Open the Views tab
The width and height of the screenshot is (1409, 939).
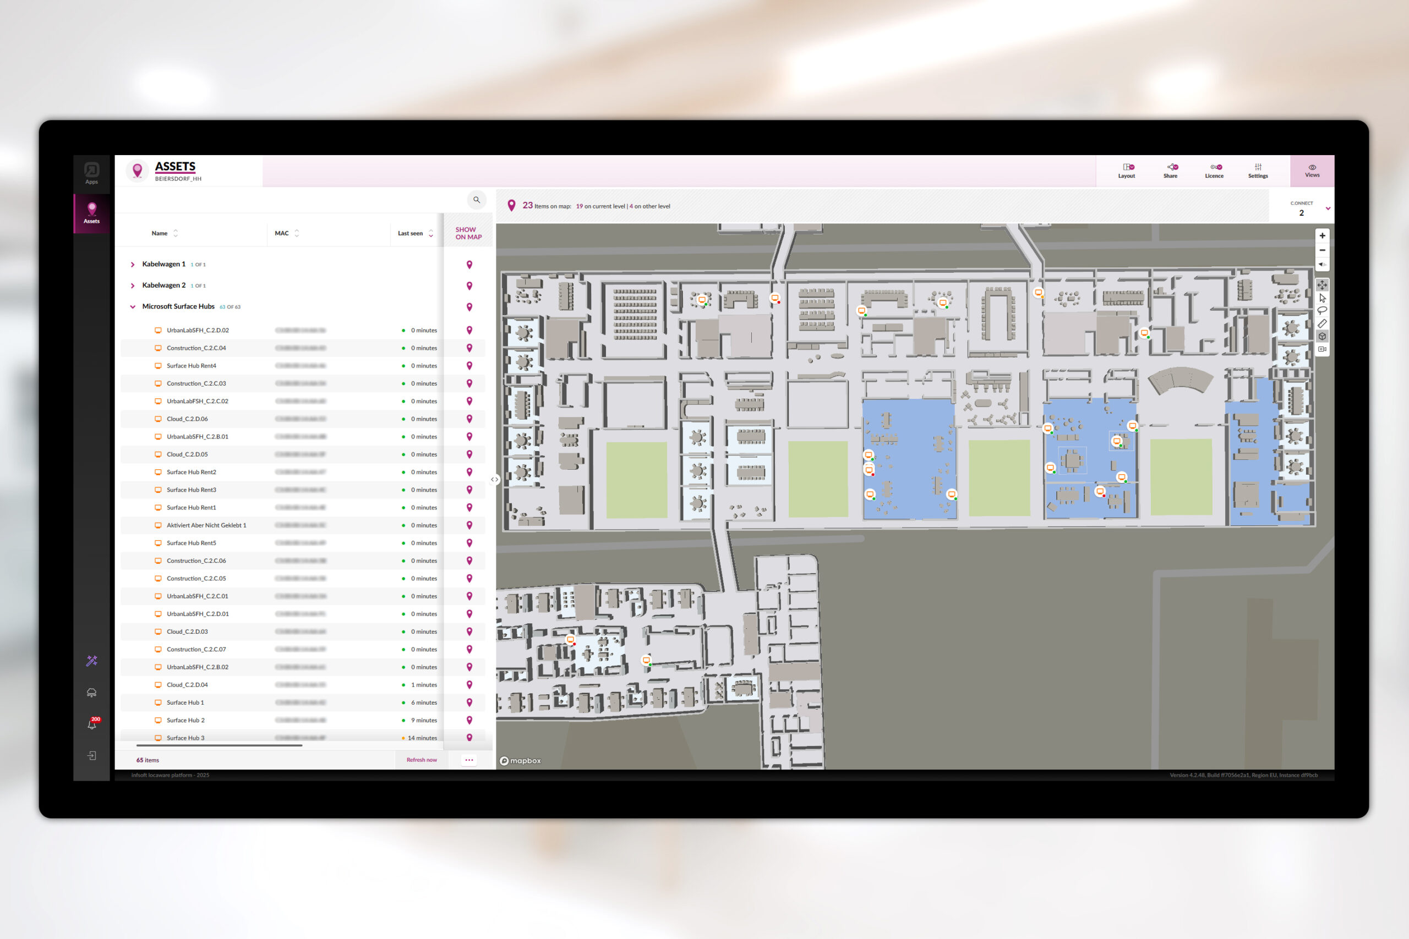coord(1312,171)
